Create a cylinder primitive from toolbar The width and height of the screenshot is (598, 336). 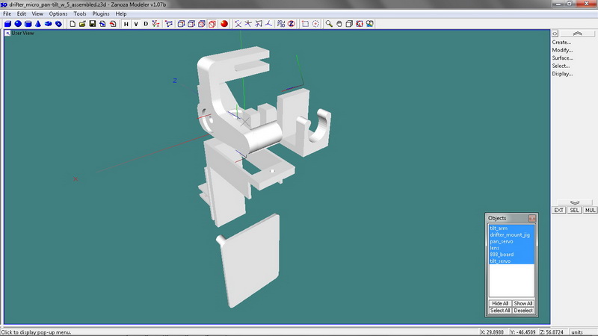click(x=28, y=24)
